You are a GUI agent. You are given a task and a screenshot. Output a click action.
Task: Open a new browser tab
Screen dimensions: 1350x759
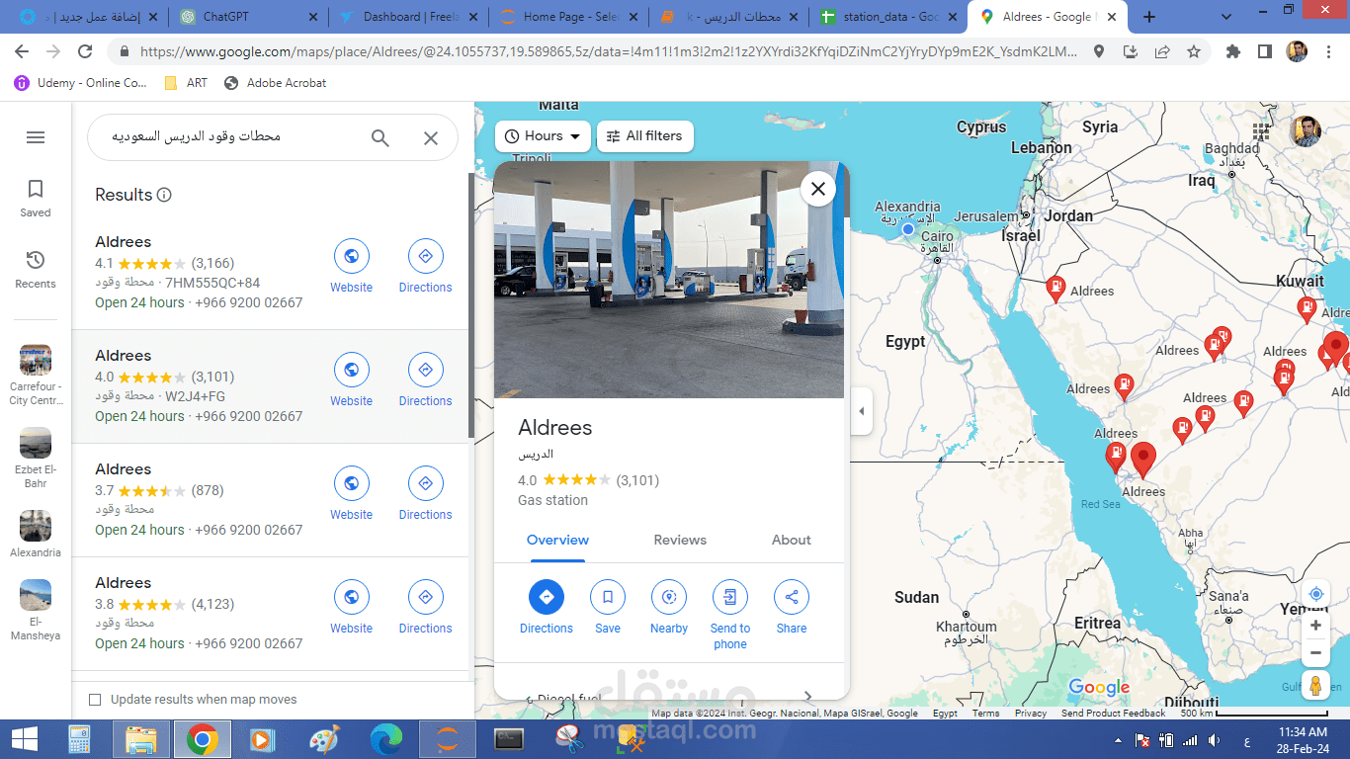pos(1149,17)
